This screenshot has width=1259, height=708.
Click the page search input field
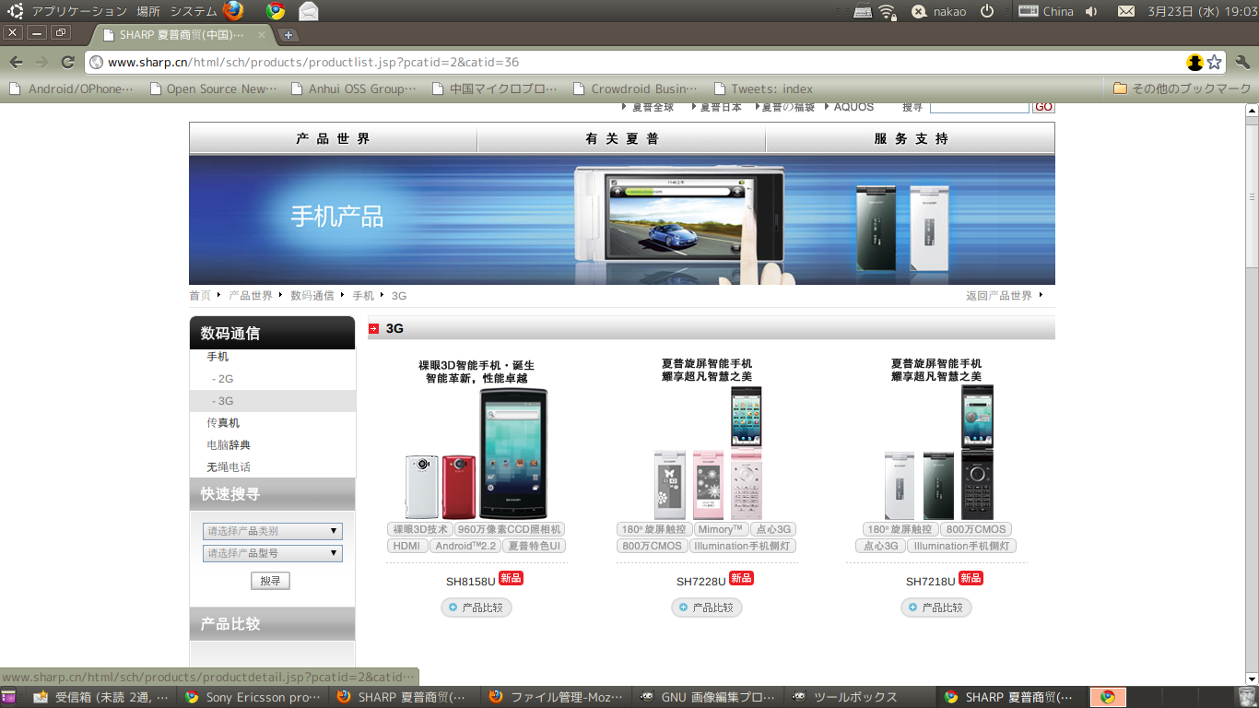979,107
